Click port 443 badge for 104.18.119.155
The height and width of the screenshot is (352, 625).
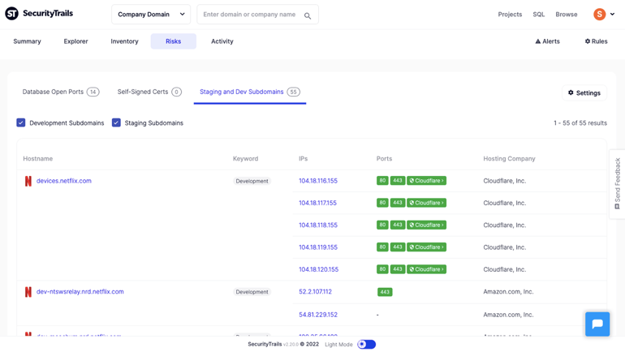[x=398, y=247]
